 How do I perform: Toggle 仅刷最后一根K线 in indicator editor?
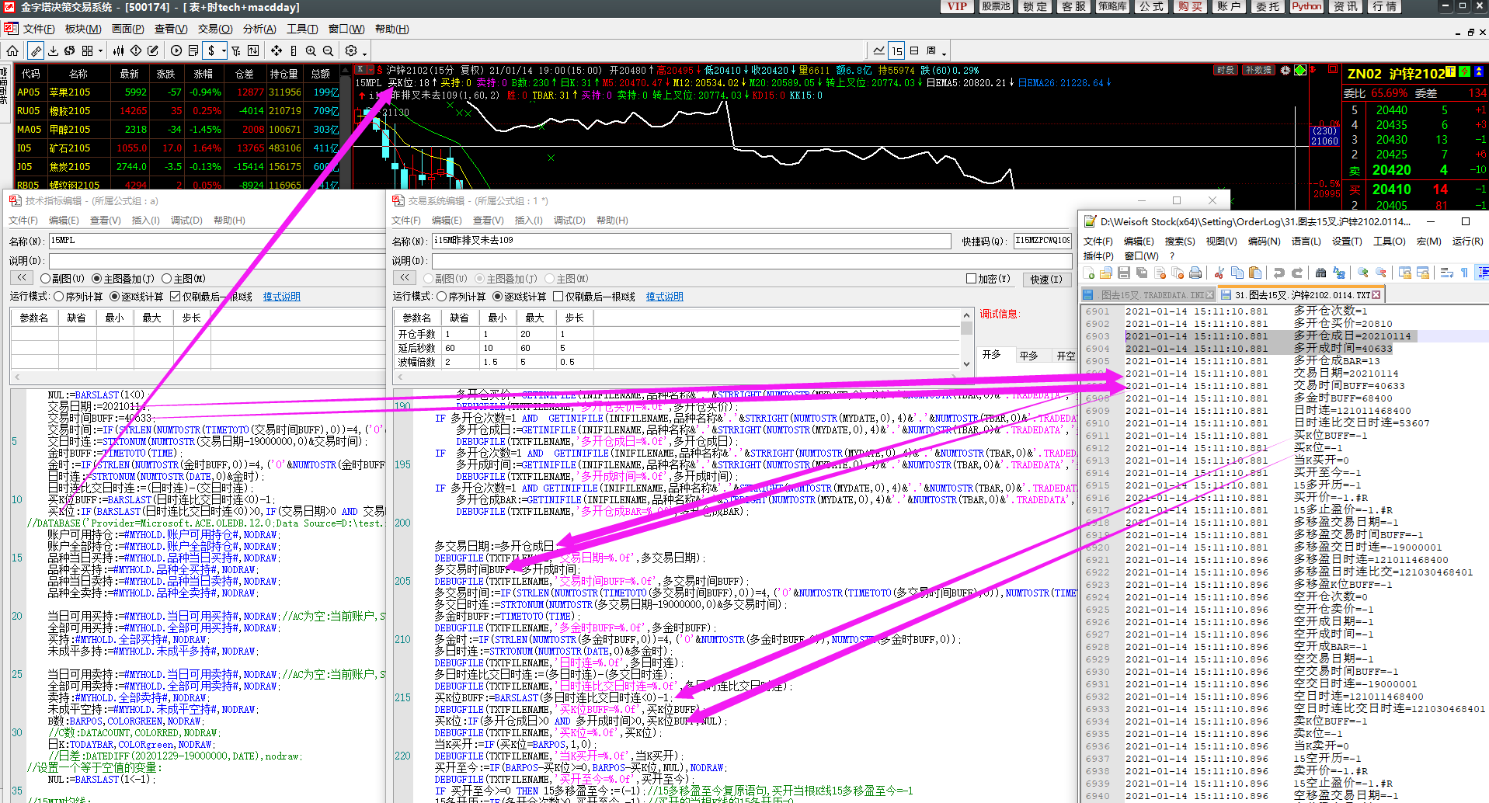211,297
